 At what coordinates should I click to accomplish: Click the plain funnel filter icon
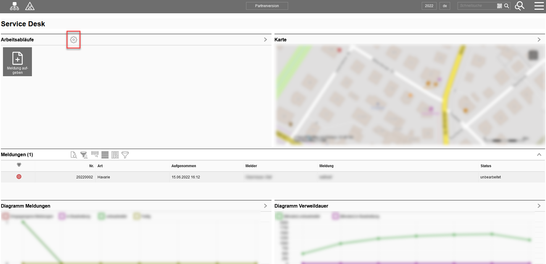point(125,155)
